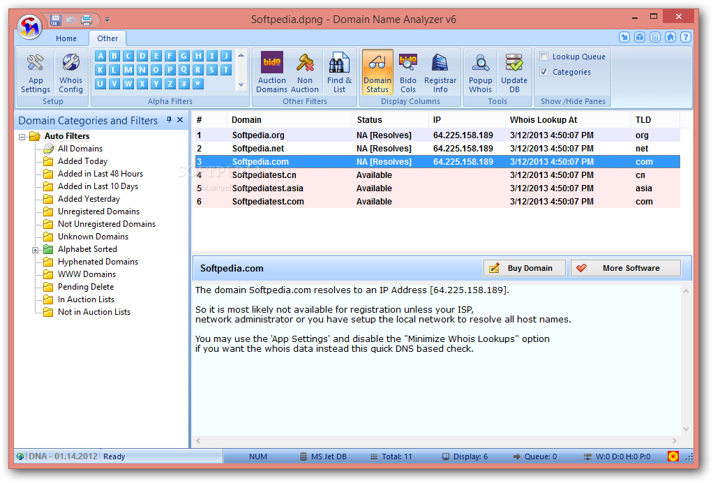The image size is (713, 483).
Task: Select Added Today filter
Action: tap(82, 161)
